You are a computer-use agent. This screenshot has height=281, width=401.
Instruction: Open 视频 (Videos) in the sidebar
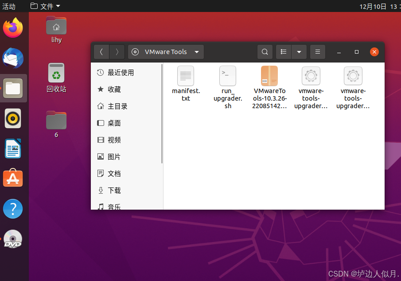127,140
